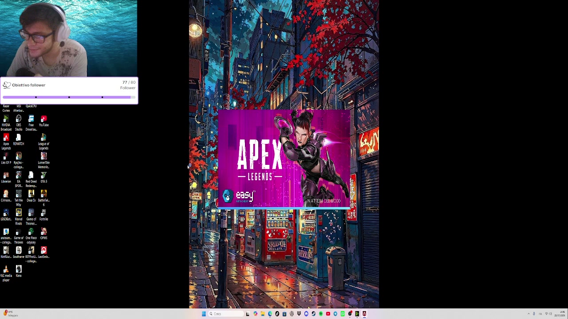
Task: Click the One Piece Odyssey desktop icon
Action: click(31, 236)
